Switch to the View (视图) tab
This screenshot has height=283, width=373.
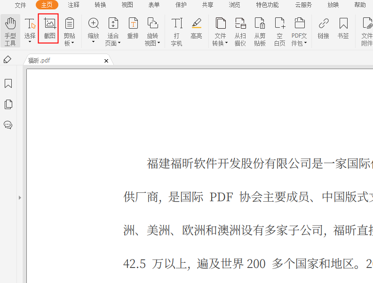click(127, 5)
